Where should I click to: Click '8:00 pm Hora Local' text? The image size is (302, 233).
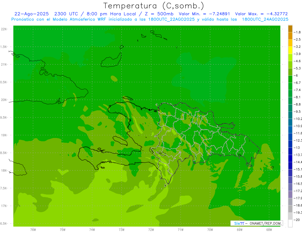111,14
